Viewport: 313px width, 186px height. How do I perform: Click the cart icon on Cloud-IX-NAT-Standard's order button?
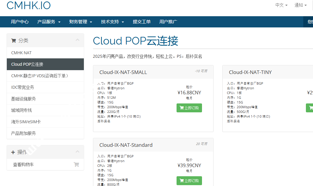click(x=181, y=181)
